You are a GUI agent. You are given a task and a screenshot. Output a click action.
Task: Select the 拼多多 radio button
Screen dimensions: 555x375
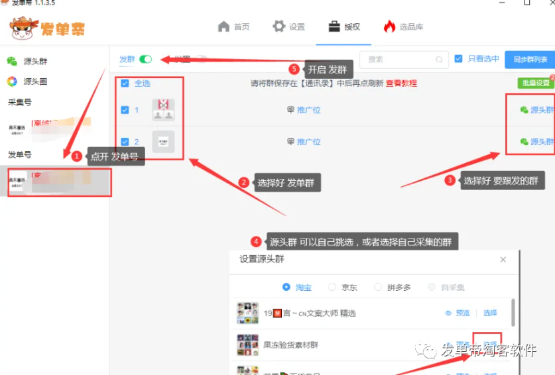pyautogui.click(x=378, y=287)
